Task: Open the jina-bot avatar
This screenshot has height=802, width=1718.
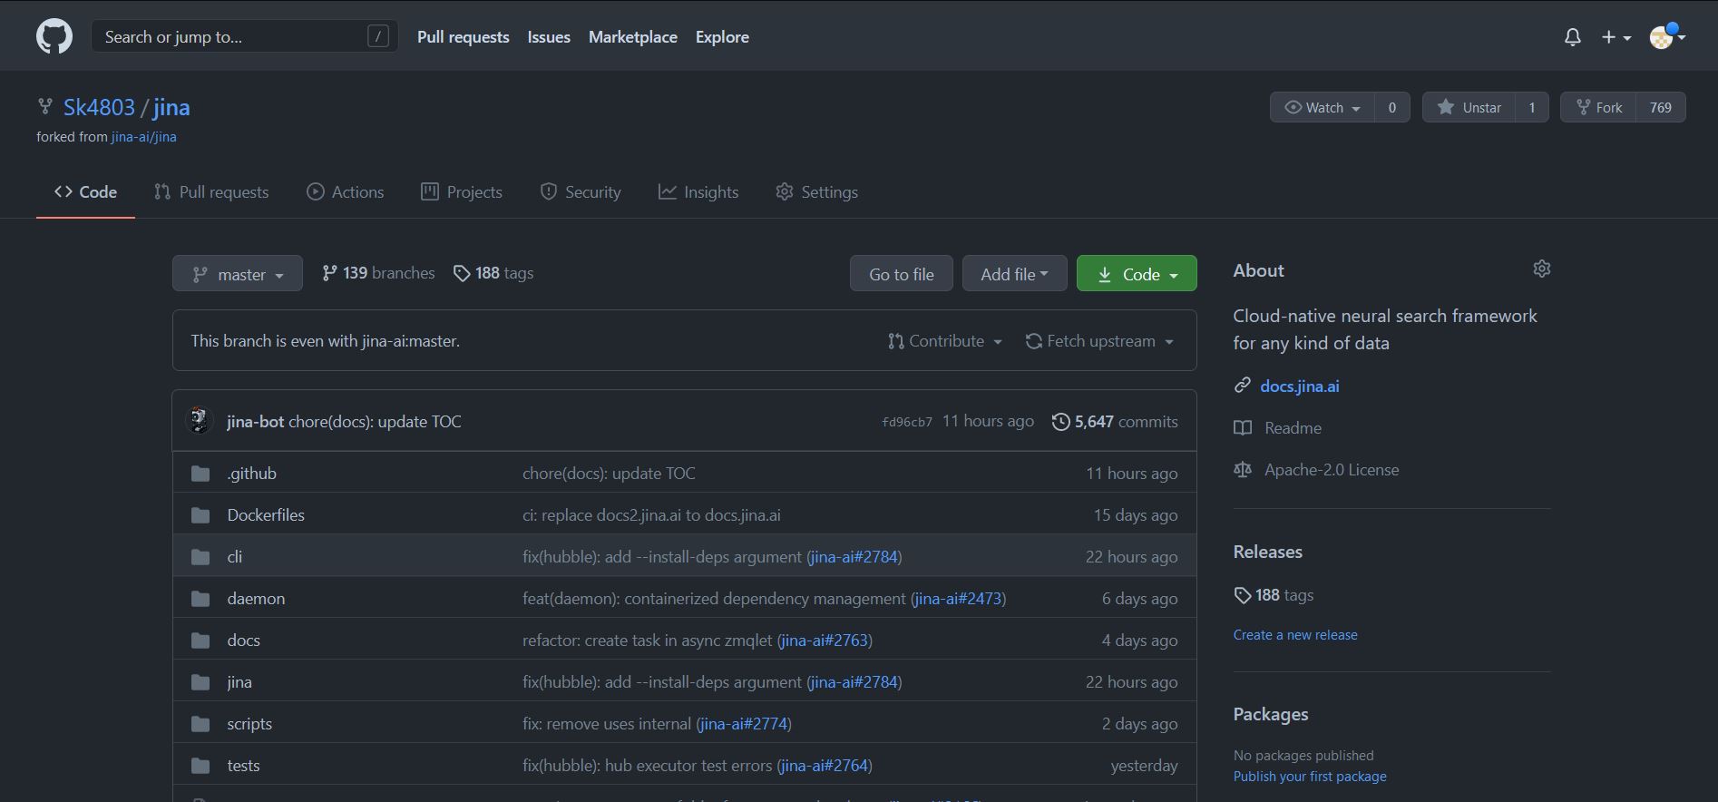Action: point(200,420)
